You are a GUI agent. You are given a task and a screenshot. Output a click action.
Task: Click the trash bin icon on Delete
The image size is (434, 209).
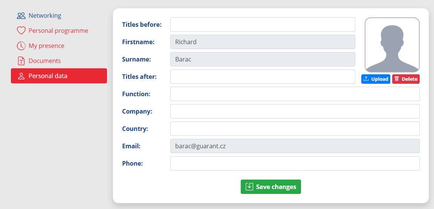(x=397, y=79)
